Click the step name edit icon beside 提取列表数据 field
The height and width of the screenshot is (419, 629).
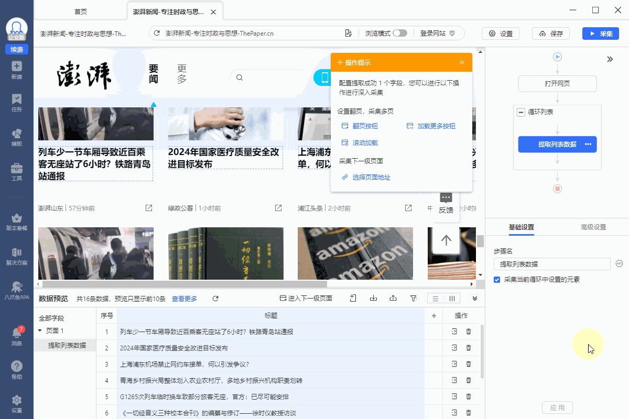point(619,263)
